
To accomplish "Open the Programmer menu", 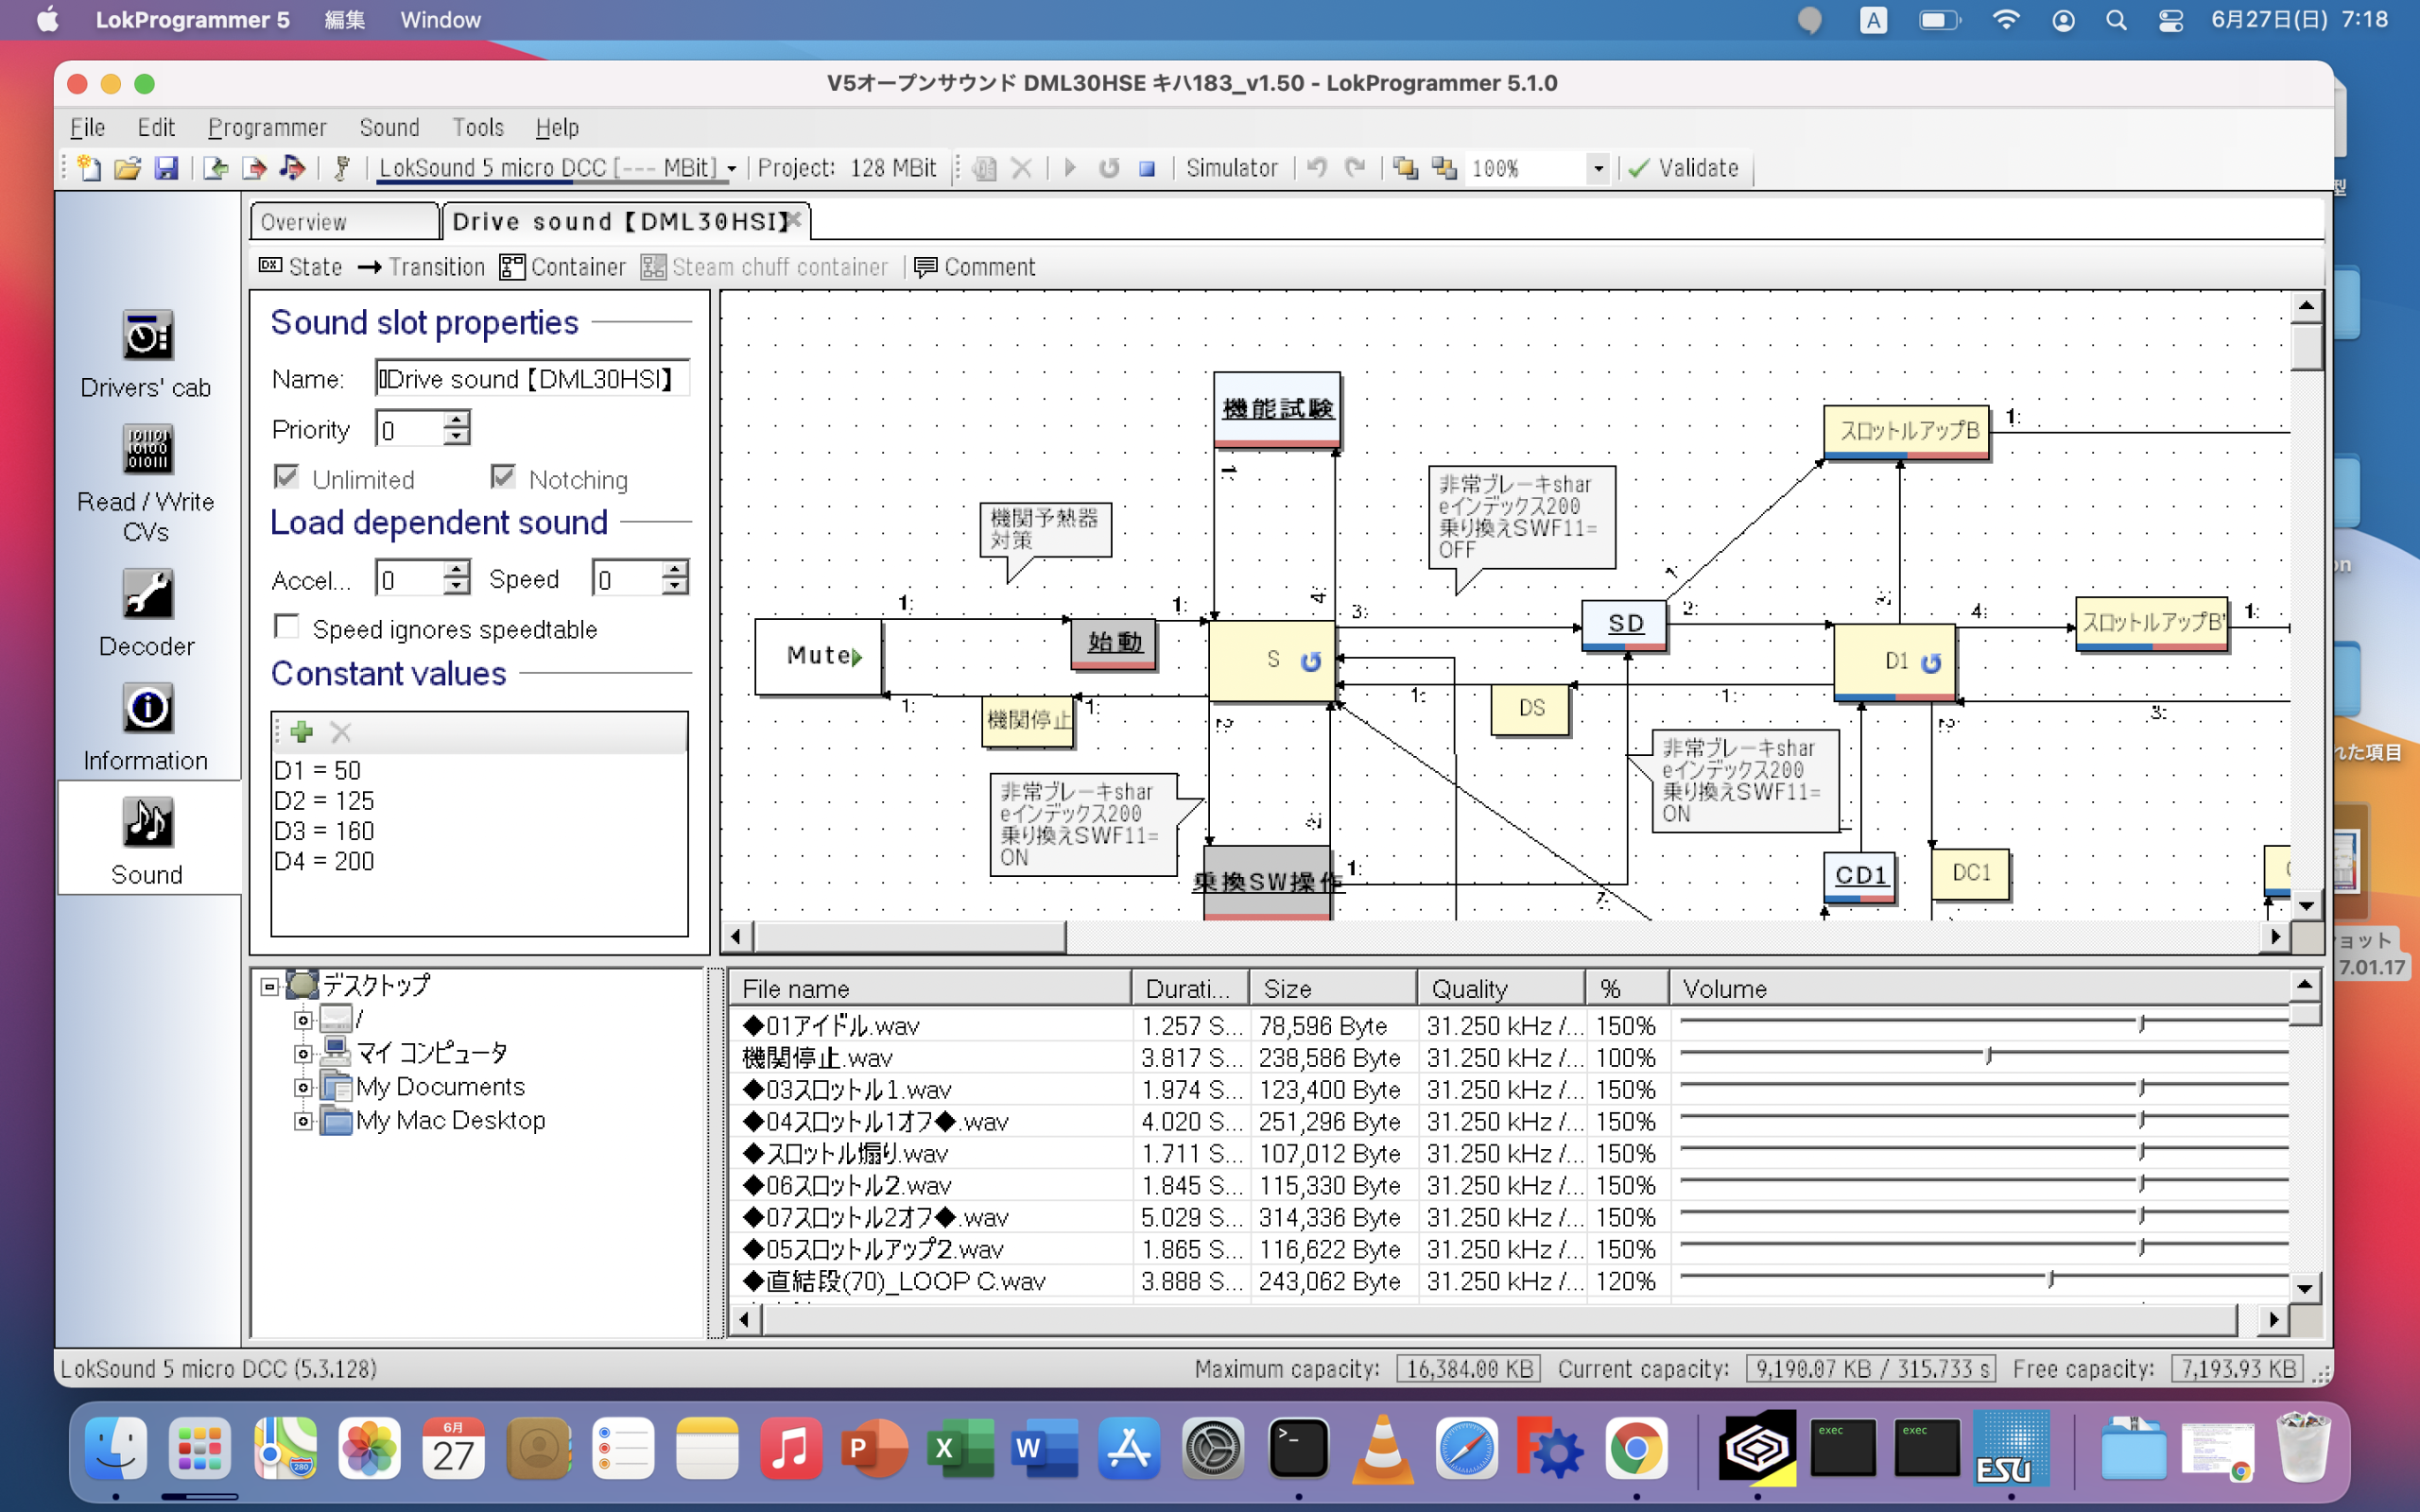I will point(267,127).
